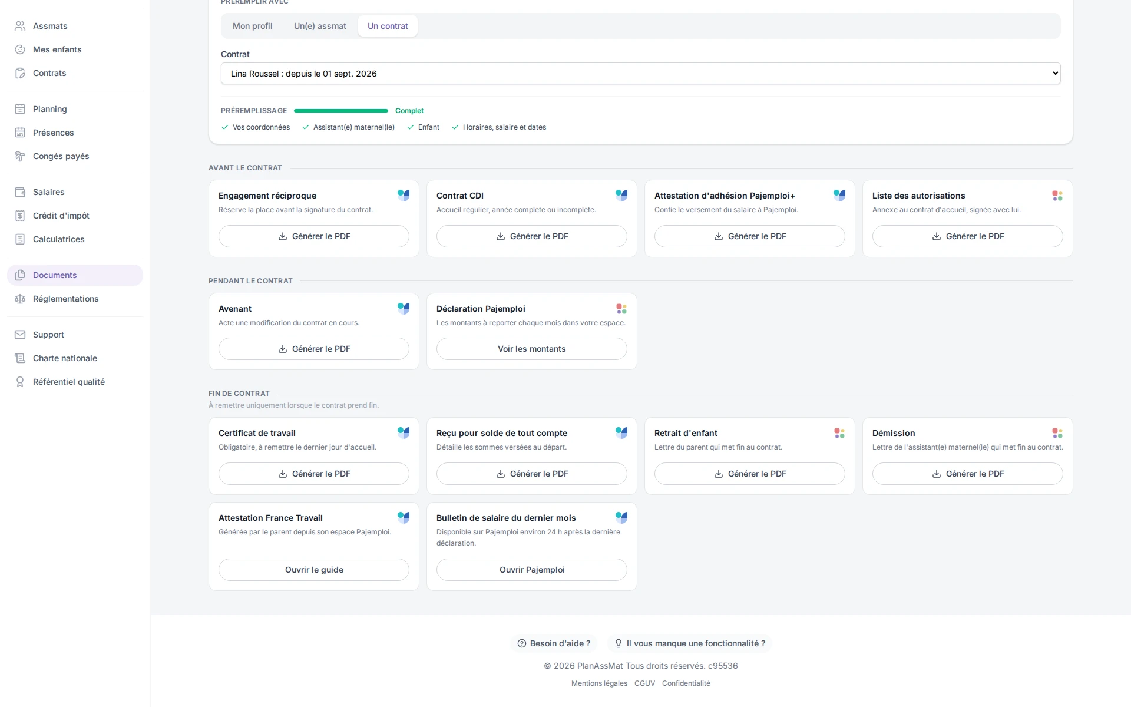The height and width of the screenshot is (707, 1131).
Task: Click the Crédit d'impôt icon
Action: (x=20, y=216)
